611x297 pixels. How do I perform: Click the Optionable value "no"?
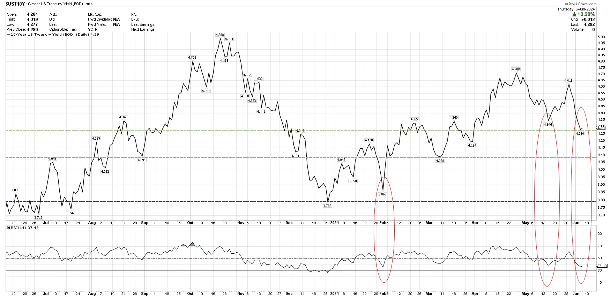[74, 30]
